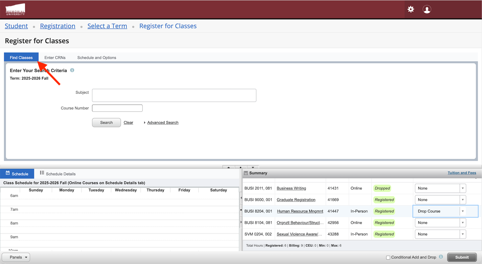
Task: Click the Subject input field
Action: [174, 95]
